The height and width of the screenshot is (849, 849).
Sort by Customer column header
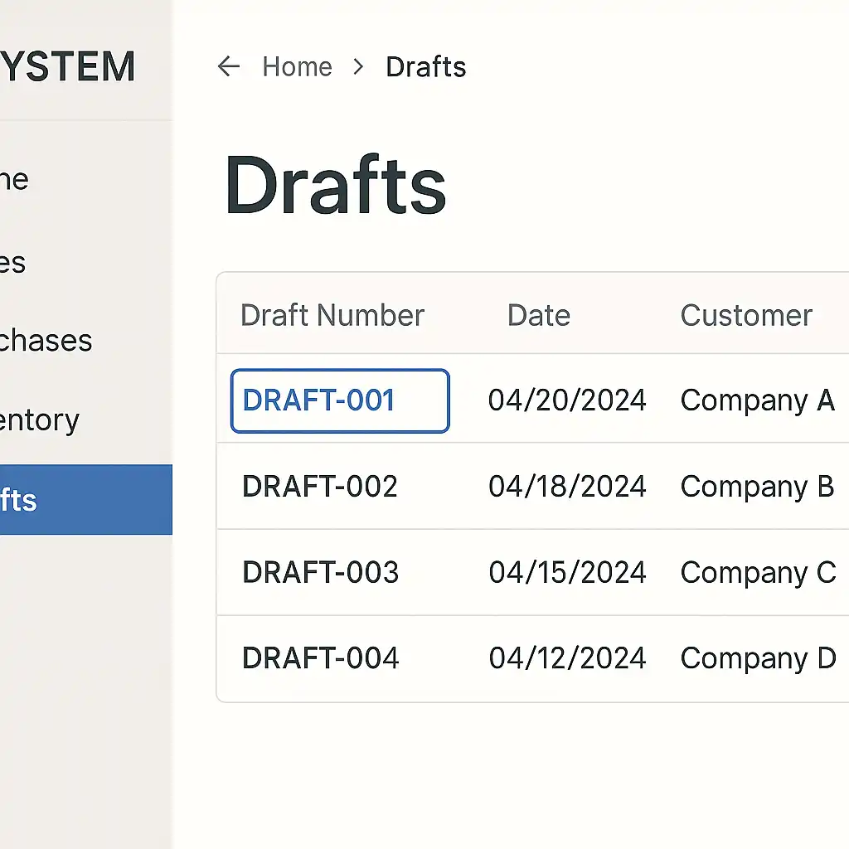pos(746,315)
